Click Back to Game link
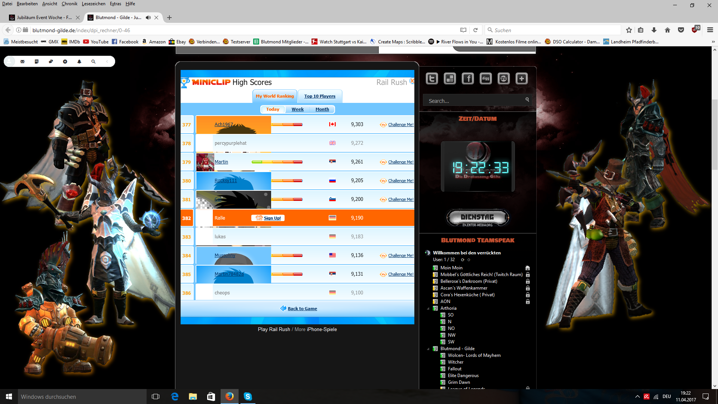The width and height of the screenshot is (718, 404). pyautogui.click(x=302, y=309)
